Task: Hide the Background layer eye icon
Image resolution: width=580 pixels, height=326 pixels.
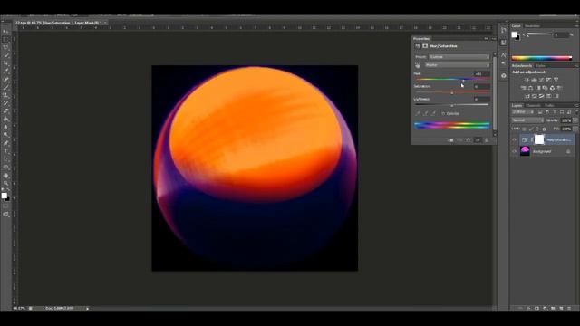Action: (515, 151)
